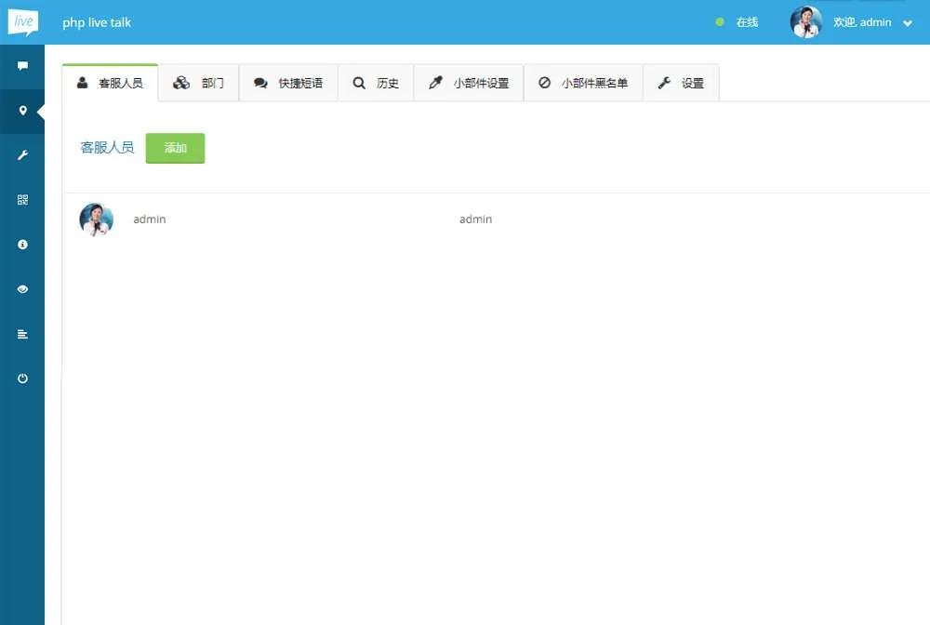The height and width of the screenshot is (625, 930).
Task: Switch to the 部门 tab
Action: pos(199,83)
